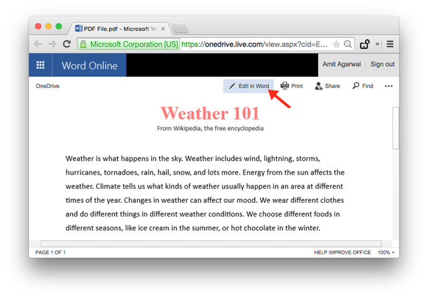428x299 pixels.
Task: Click the lock extension icon in the toolbar
Action: pyautogui.click(x=364, y=44)
